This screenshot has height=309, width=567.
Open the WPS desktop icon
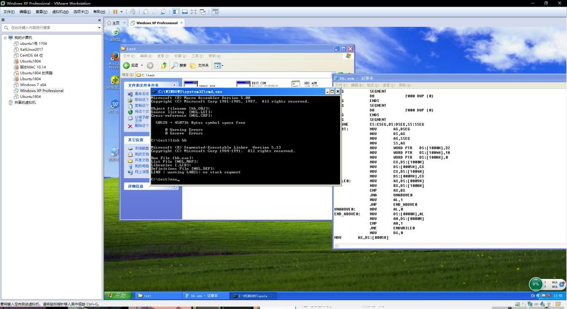[x=114, y=106]
